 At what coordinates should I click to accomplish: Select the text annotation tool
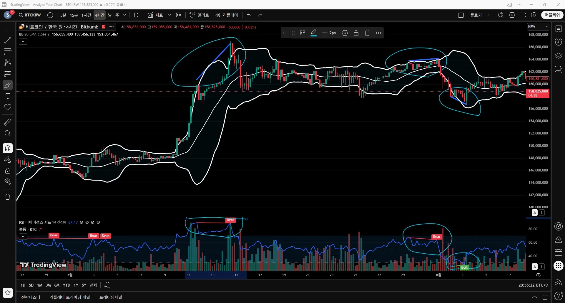(8, 96)
